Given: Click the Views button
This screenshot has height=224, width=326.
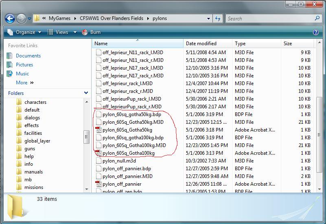Looking at the screenshot, I should pyautogui.click(x=58, y=32).
